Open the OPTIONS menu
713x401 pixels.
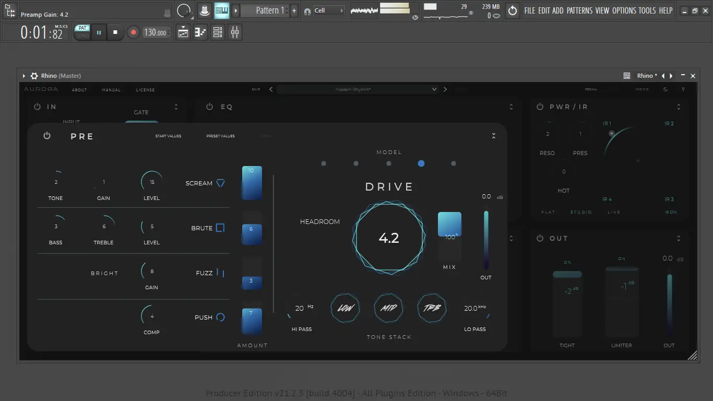click(624, 10)
